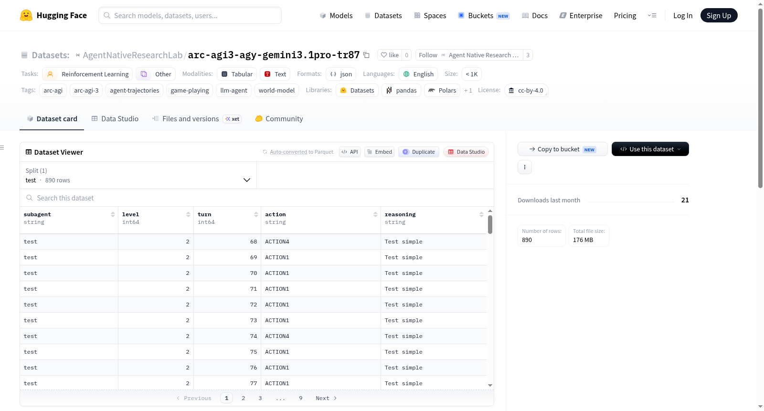Click Next page in pagination

point(326,398)
